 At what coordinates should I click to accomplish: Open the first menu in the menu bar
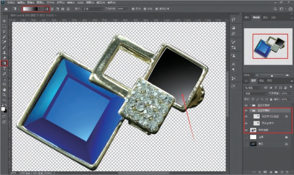pyautogui.click(x=11, y=3)
